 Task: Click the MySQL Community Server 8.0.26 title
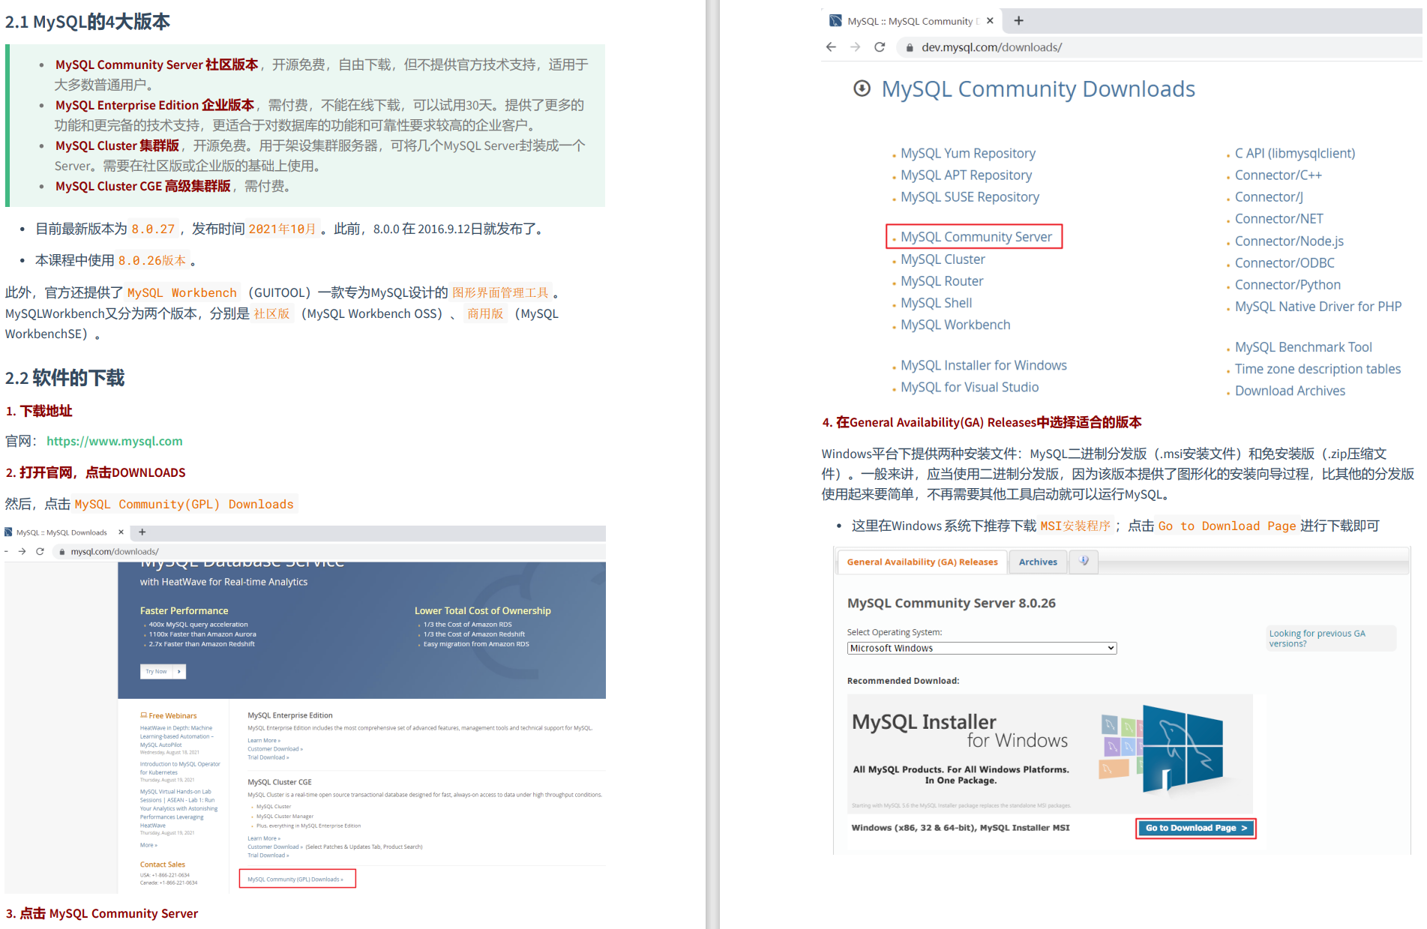point(951,603)
